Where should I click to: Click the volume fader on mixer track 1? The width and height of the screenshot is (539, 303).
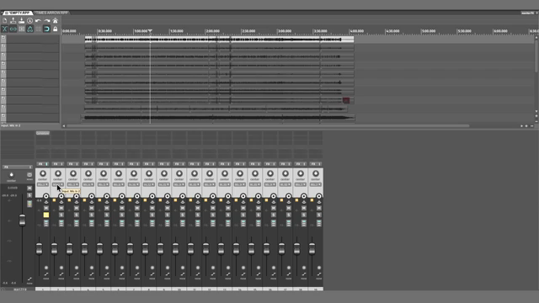coord(40,249)
